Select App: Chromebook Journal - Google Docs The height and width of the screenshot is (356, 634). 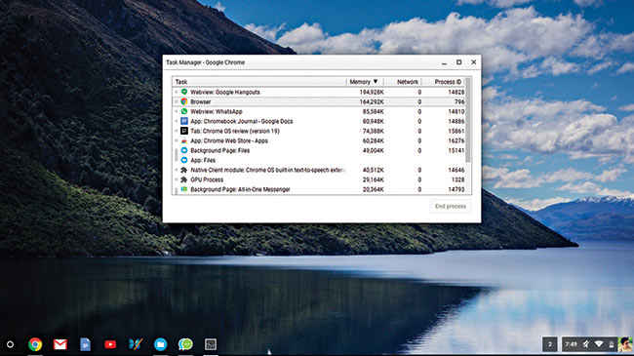tap(319, 121)
